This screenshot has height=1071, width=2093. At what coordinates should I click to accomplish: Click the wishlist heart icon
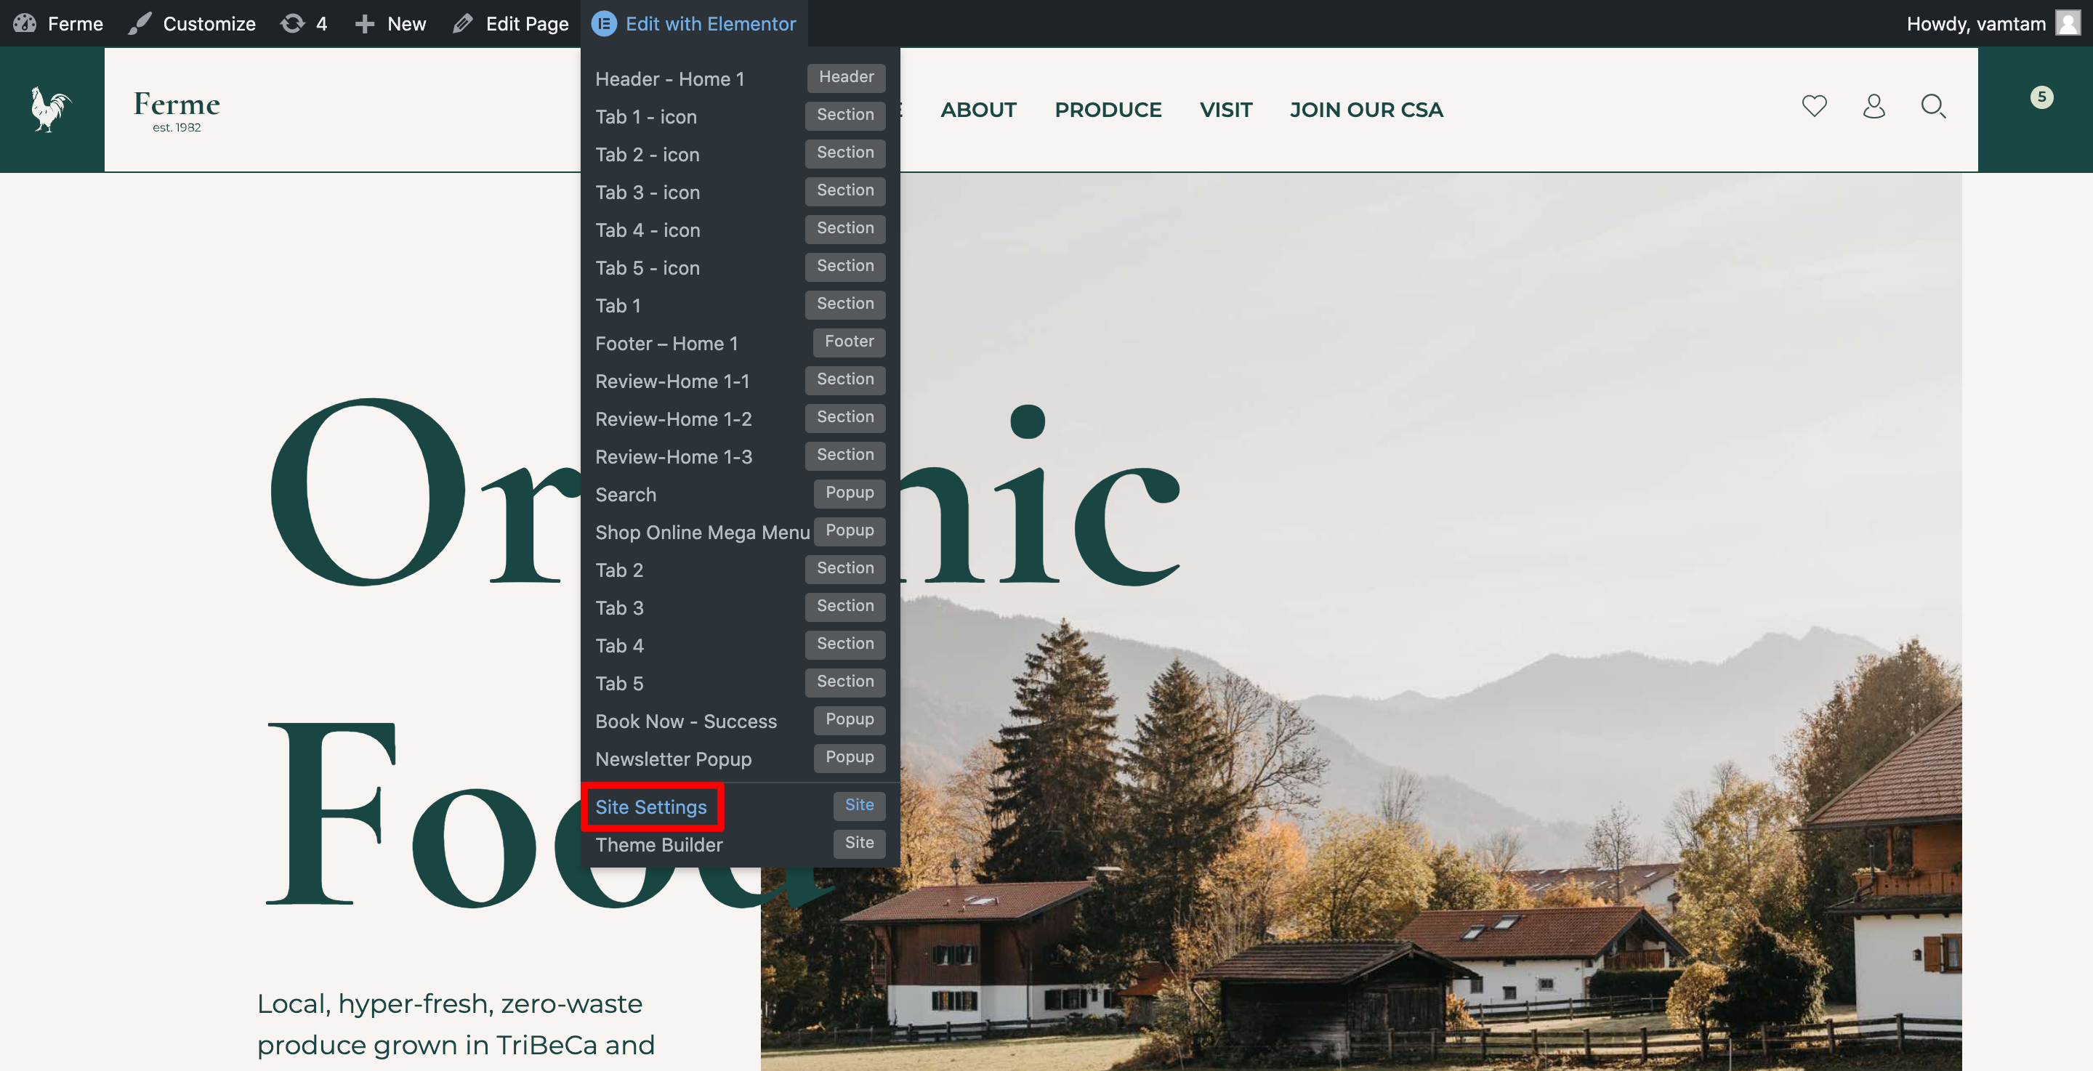point(1813,107)
